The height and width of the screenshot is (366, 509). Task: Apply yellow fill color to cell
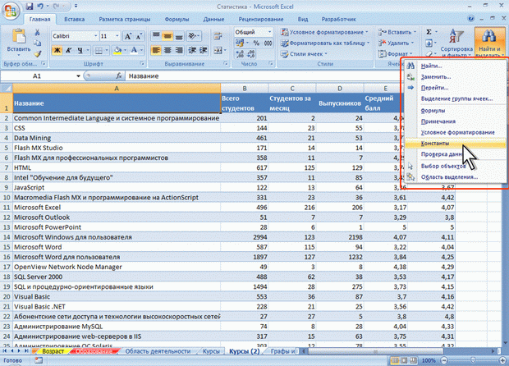[x=117, y=50]
